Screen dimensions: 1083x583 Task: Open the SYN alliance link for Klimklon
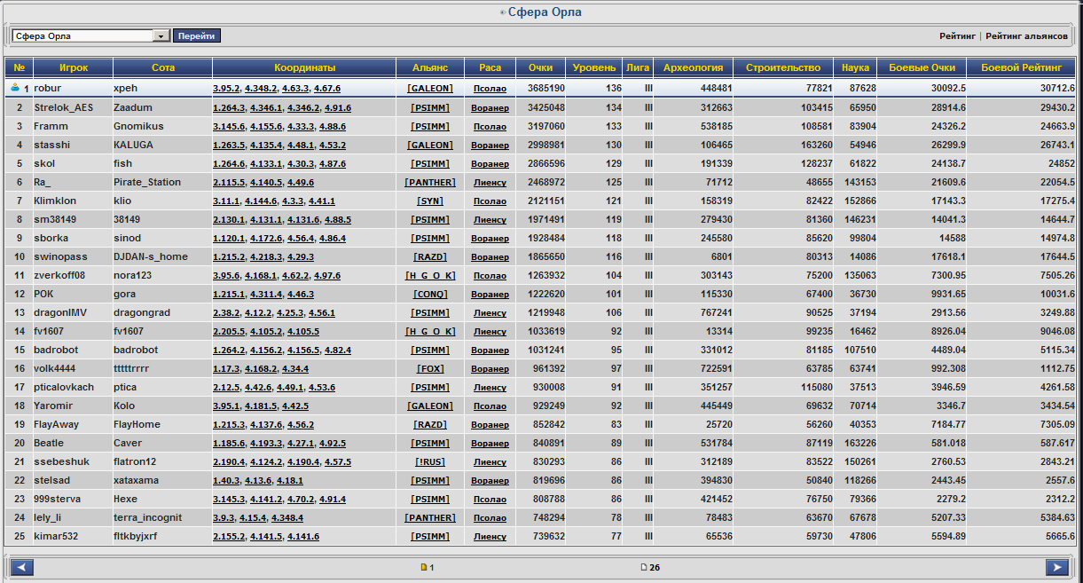[x=430, y=201]
